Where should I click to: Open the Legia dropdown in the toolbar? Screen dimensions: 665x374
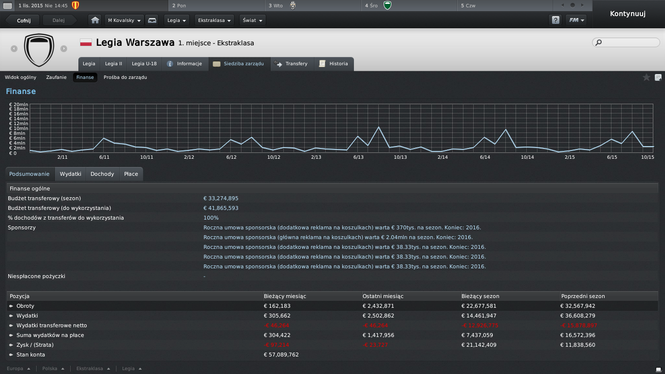click(x=177, y=20)
